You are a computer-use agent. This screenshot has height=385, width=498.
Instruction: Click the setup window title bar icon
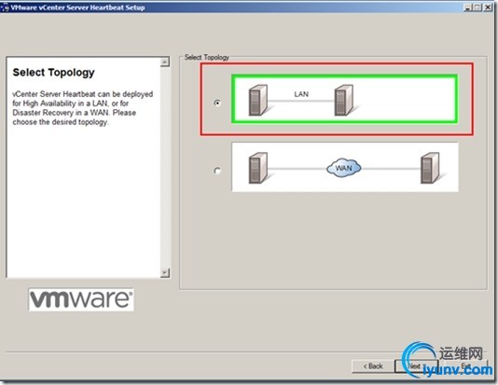click(5, 7)
